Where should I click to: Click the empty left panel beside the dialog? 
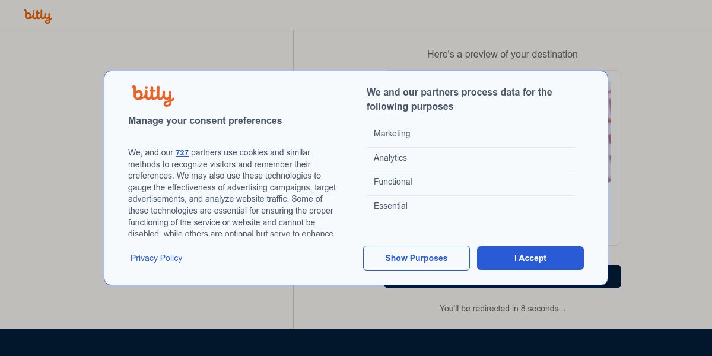pos(52,178)
